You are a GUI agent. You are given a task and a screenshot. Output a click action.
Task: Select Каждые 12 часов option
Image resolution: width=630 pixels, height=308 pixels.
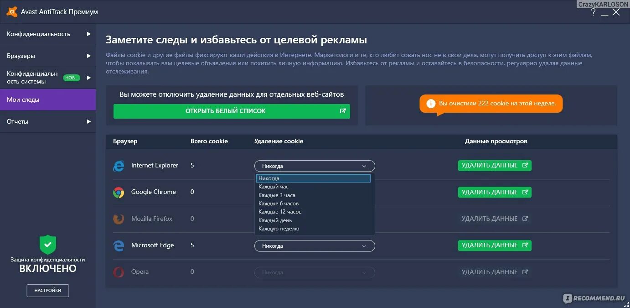pyautogui.click(x=313, y=212)
